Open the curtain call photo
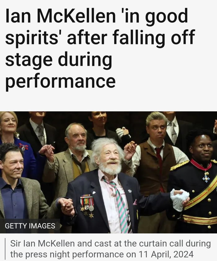This screenshot has width=217, height=261. [x=108, y=172]
